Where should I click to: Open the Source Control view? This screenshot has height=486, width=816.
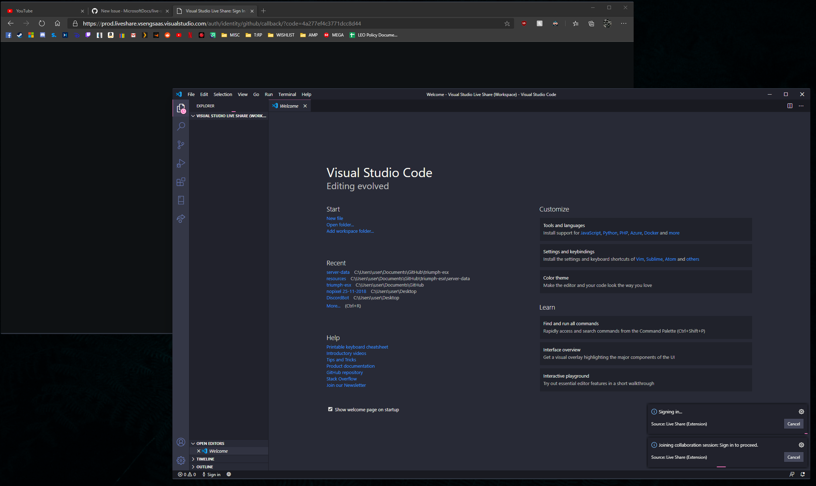click(x=181, y=145)
